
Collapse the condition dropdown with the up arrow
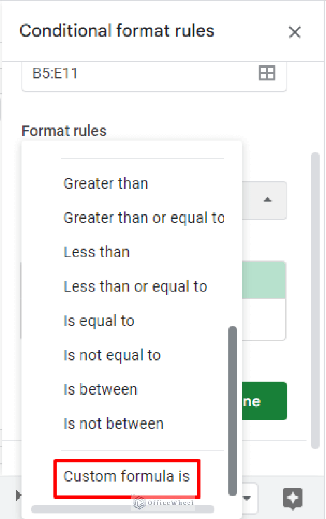point(267,200)
